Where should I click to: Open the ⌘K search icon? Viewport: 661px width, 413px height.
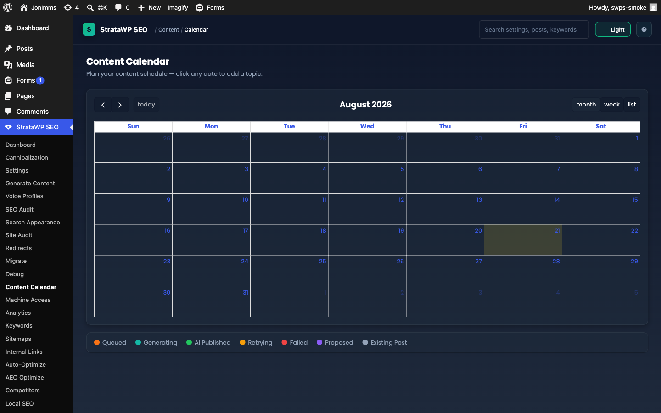(90, 7)
